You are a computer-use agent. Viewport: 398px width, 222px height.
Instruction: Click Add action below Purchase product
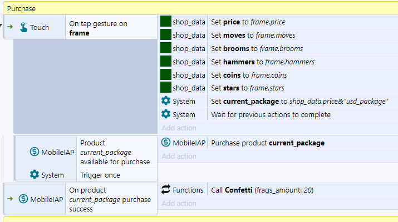[179, 156]
